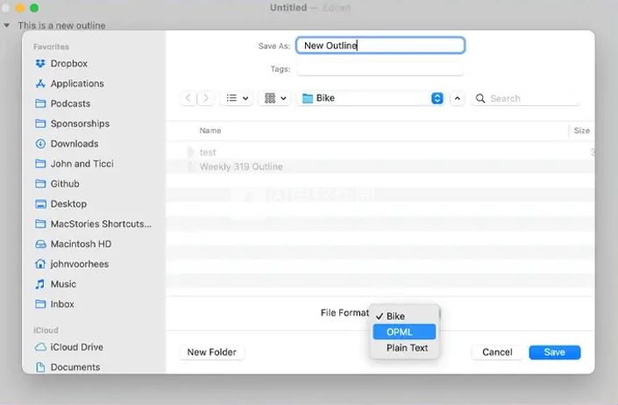Click the Save As name field

tap(380, 46)
